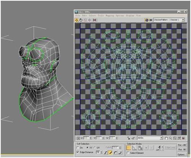Image resolution: width=191 pixels, height=158 pixels.
Task: Toggle the Show Map icon beside the texture dropdown
Action: (147, 20)
